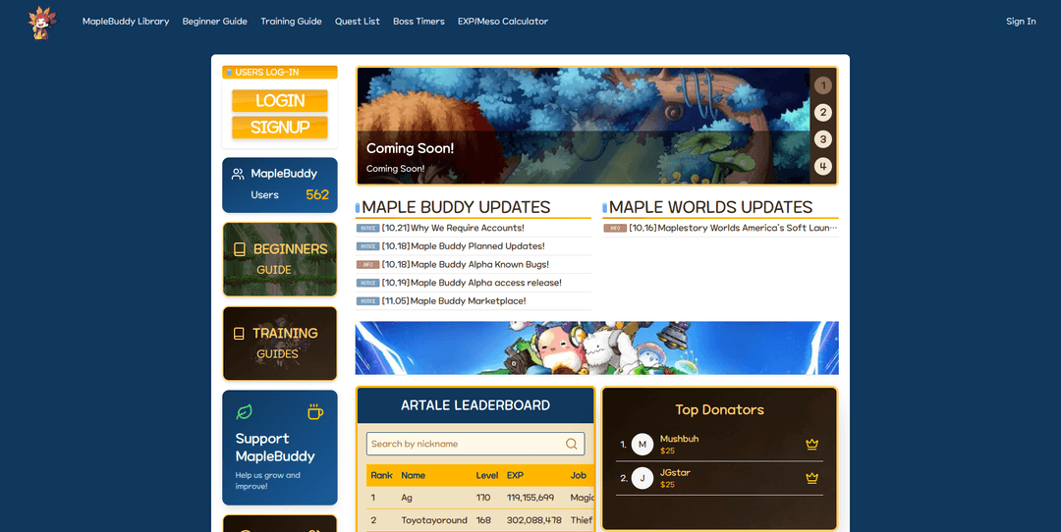Select banner slide number 2

(x=823, y=113)
